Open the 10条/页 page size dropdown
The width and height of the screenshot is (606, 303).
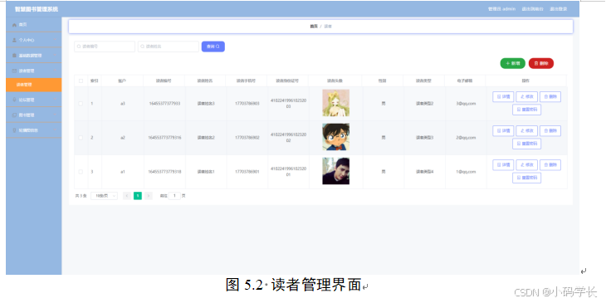click(x=104, y=196)
